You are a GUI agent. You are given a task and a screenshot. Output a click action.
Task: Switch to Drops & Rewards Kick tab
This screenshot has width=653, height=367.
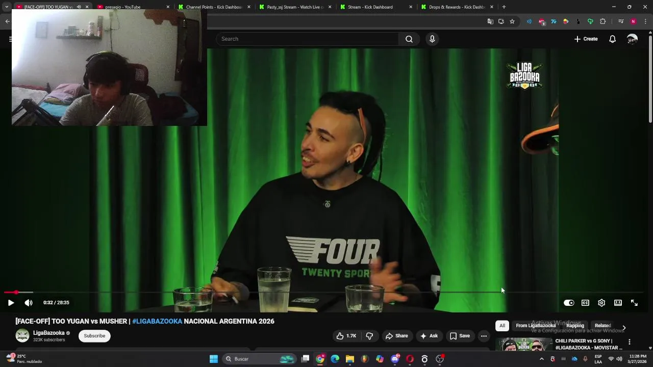(457, 7)
